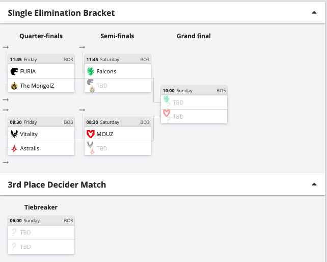Select the Falcons team name
This screenshot has height=262, width=327.
pos(106,71)
